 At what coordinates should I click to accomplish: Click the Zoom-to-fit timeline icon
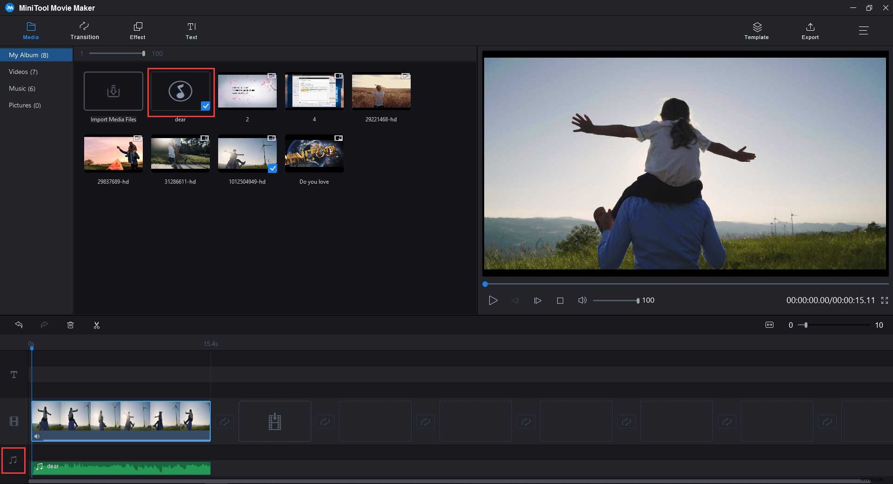click(x=769, y=325)
